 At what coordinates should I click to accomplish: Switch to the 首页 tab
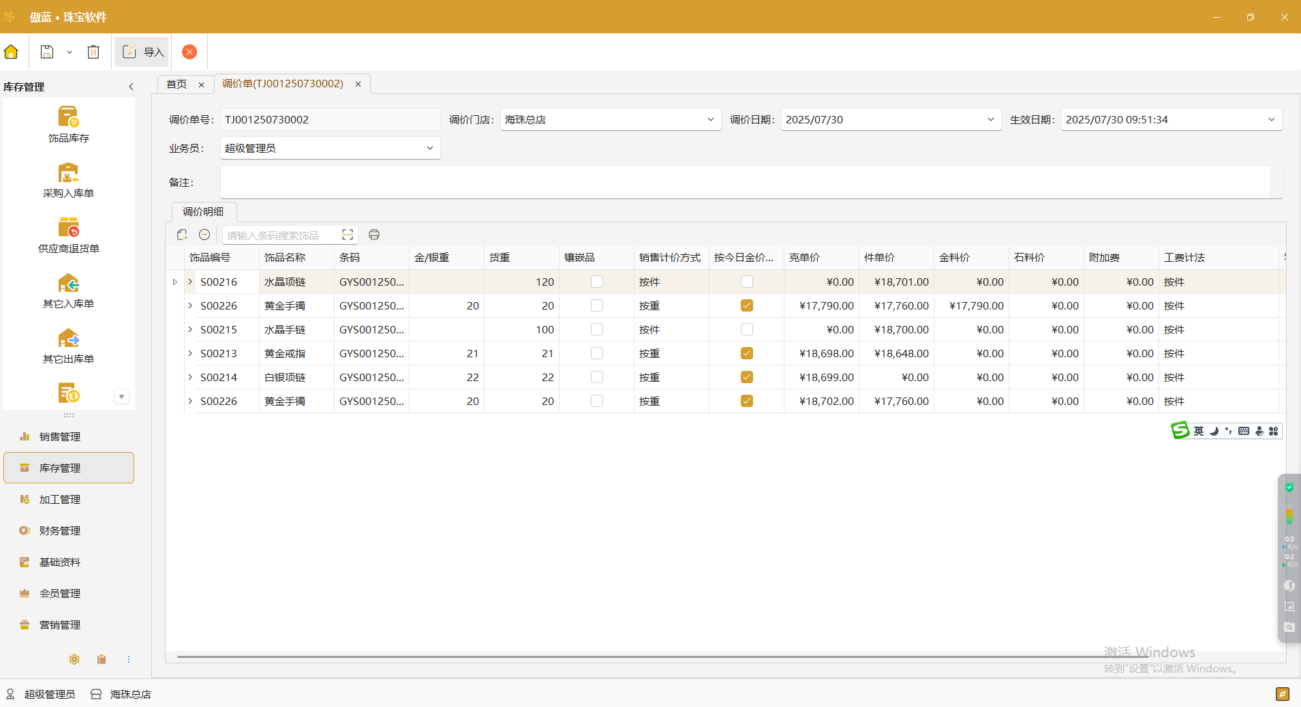coord(176,84)
